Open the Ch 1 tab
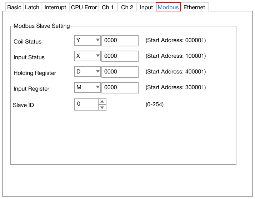 coord(108,7)
